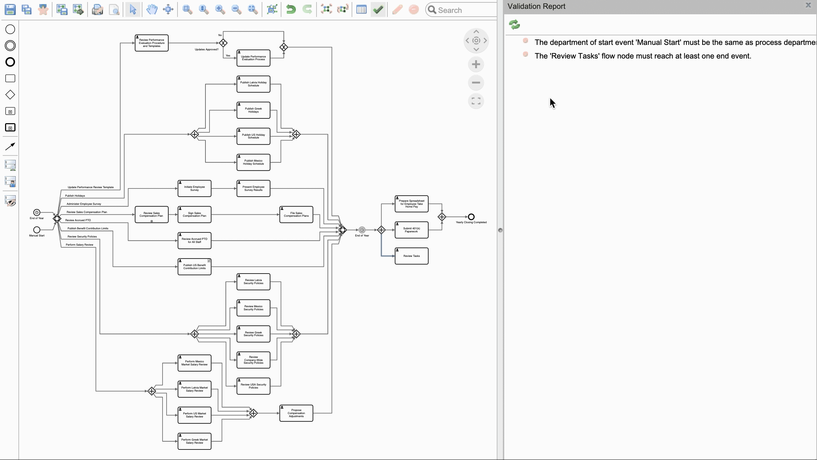Select the sequence flow arrow tool
Viewport: 817px width, 460px height.
(x=10, y=146)
